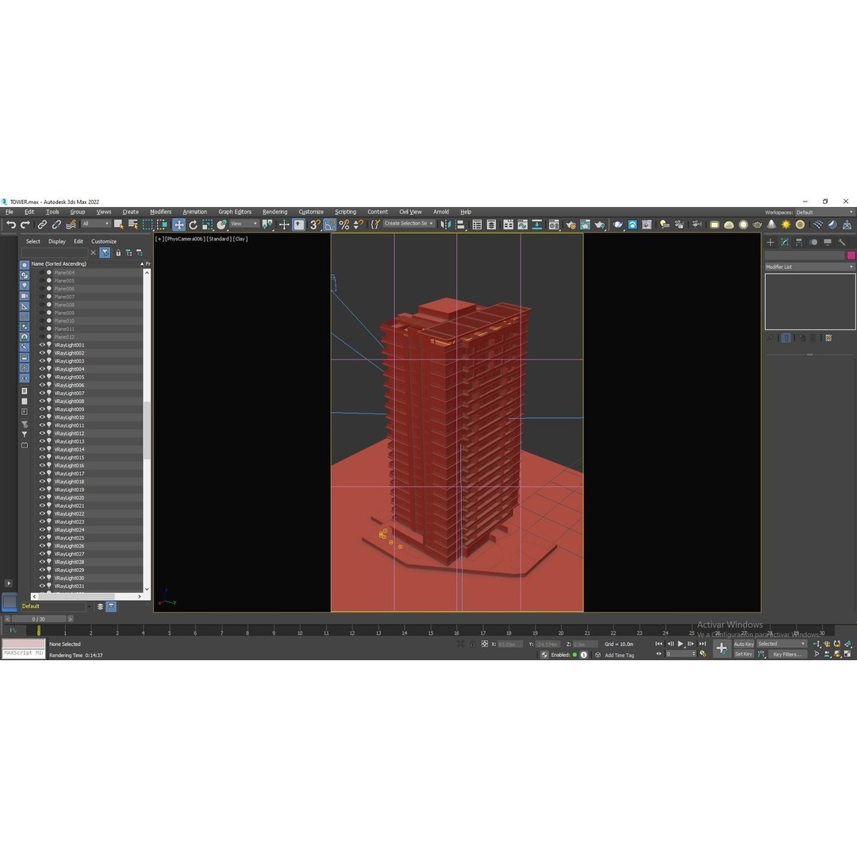Click the Mirror tool icon
This screenshot has height=857, width=857.
pyautogui.click(x=446, y=225)
